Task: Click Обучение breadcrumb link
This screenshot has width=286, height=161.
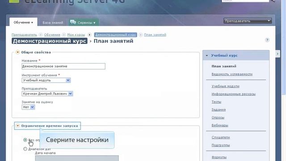Action: (52, 35)
